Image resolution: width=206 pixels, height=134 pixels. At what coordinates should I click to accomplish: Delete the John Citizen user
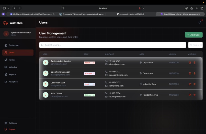tap(194, 95)
